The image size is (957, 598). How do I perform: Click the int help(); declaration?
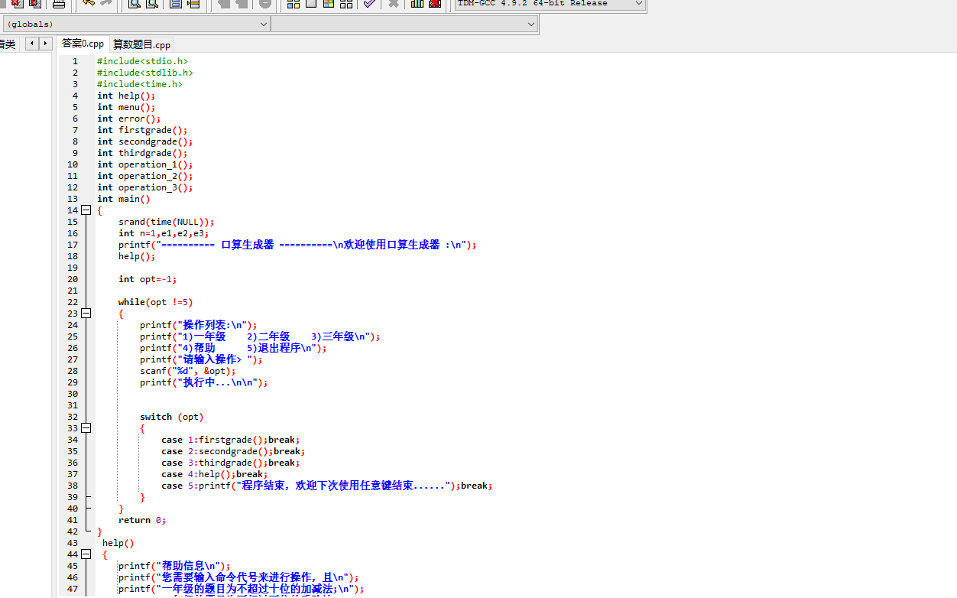(x=126, y=96)
